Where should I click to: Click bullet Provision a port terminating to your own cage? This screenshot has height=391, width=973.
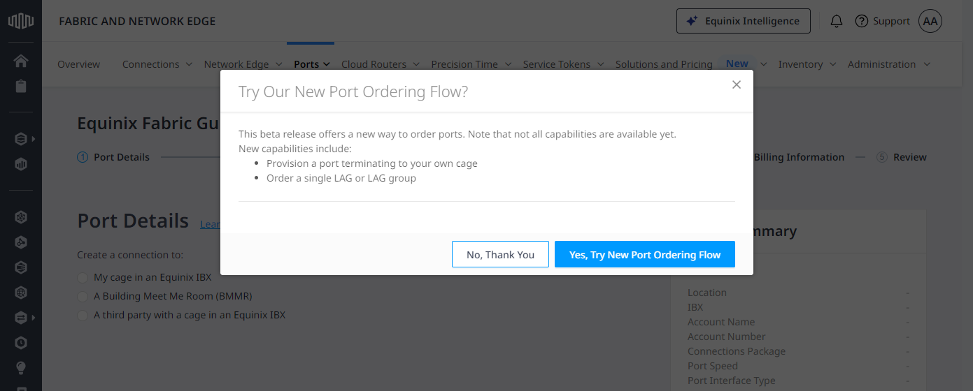coord(372,163)
